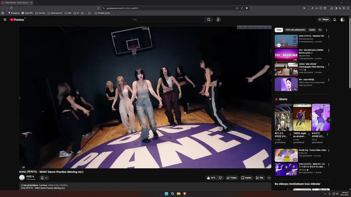Click the share page icon in address bar
The height and width of the screenshot is (197, 351).
click(242, 8)
